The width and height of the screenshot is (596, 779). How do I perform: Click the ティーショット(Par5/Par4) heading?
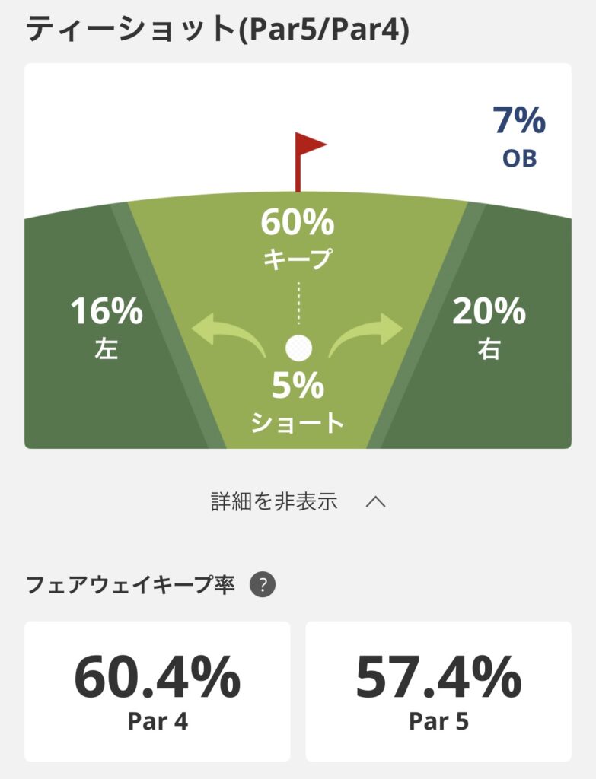click(218, 29)
